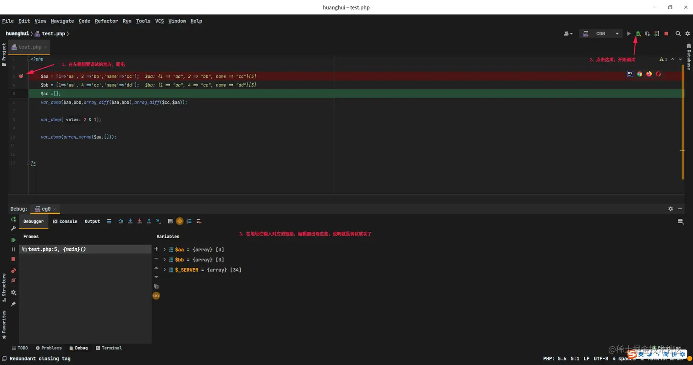Toggle Start Listening for PHP Debug Connections
Screen dimensions: 693x365
[657, 33]
